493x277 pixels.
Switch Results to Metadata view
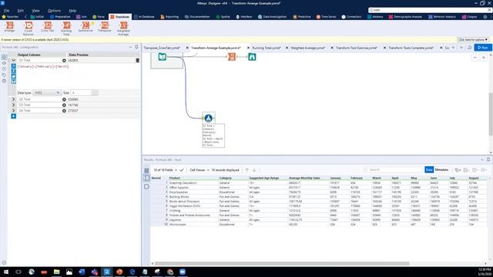(x=441, y=169)
